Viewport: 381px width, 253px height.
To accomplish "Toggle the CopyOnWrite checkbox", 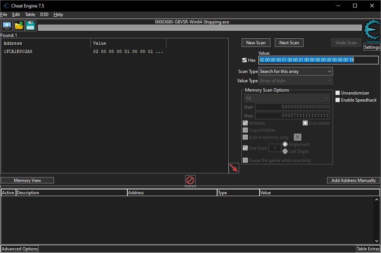I will tap(245, 130).
